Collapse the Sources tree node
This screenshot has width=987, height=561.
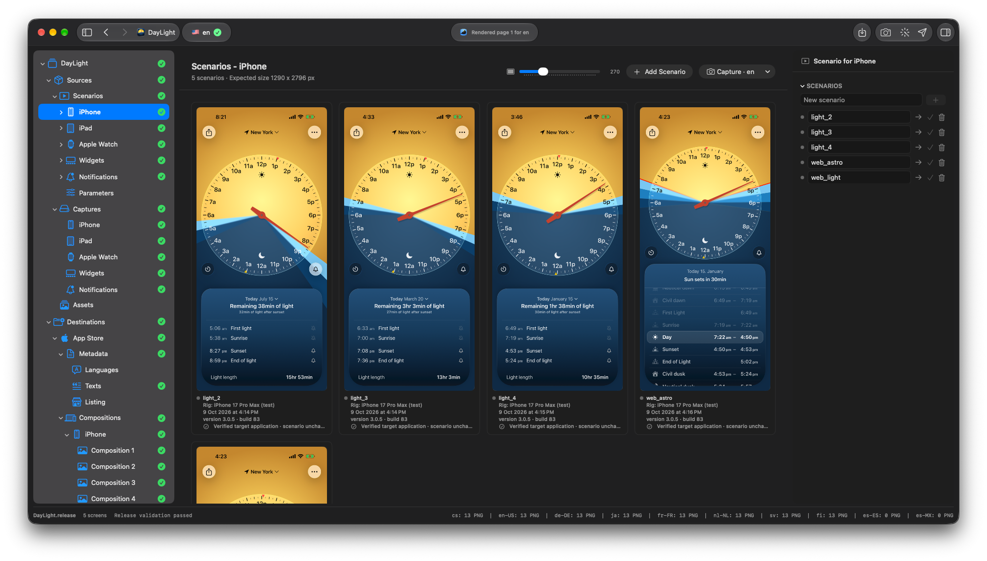click(x=49, y=80)
